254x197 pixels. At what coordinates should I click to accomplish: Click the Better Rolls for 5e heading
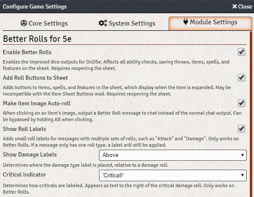37,39
